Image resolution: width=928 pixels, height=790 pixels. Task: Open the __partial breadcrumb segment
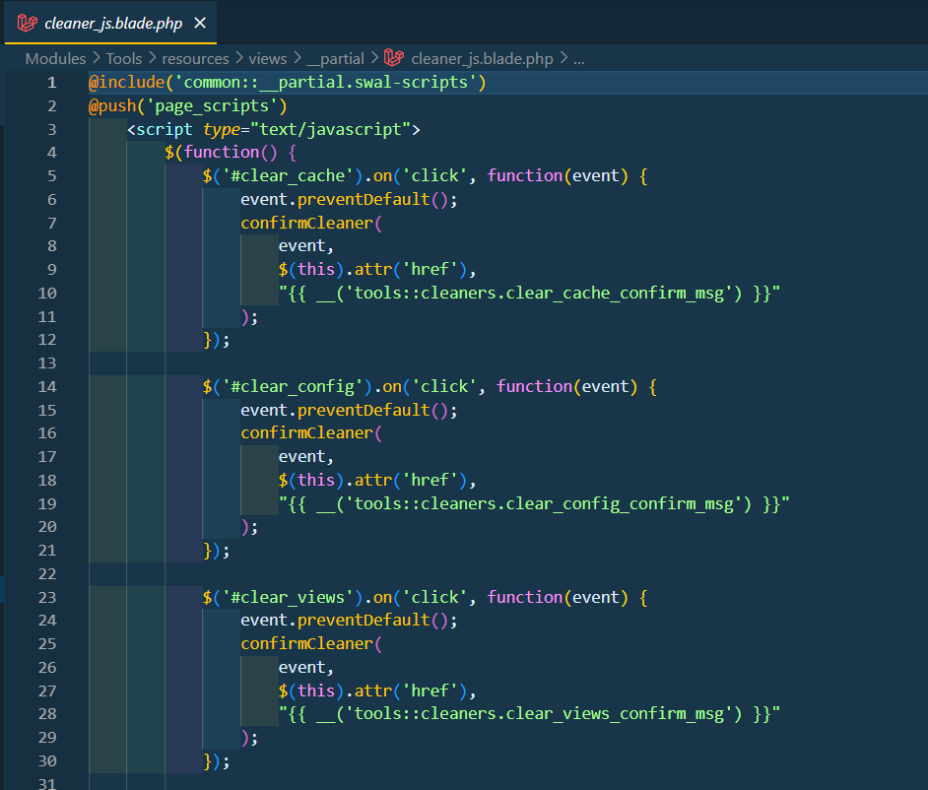(335, 58)
